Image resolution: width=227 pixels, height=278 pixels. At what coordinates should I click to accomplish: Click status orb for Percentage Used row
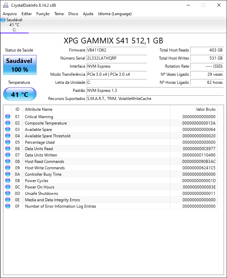coord(8,142)
